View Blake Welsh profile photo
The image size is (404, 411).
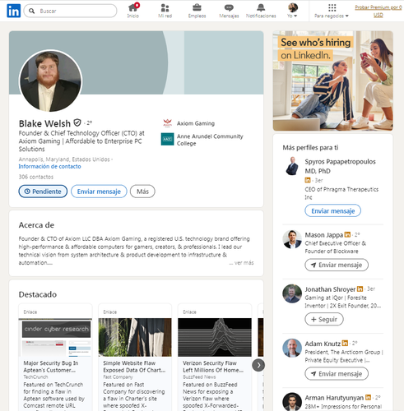coord(50,81)
